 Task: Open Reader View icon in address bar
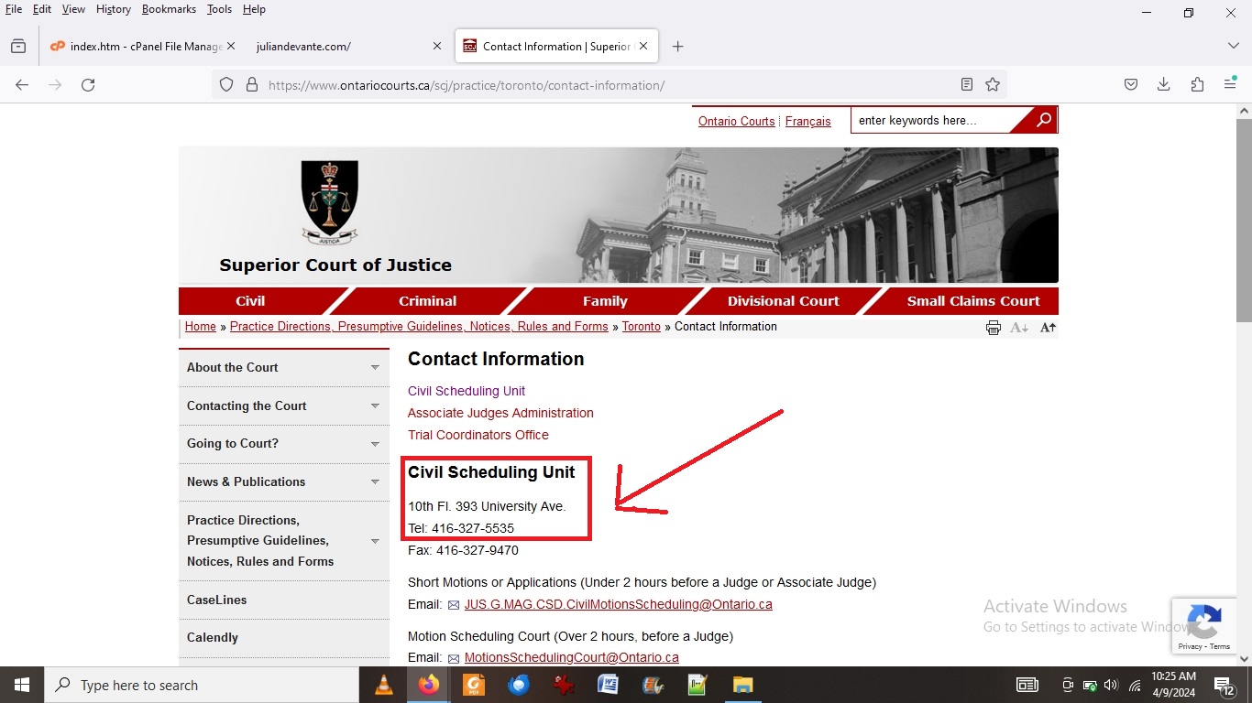pyautogui.click(x=966, y=85)
